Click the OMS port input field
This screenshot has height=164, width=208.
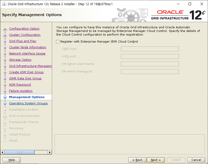click(150, 56)
